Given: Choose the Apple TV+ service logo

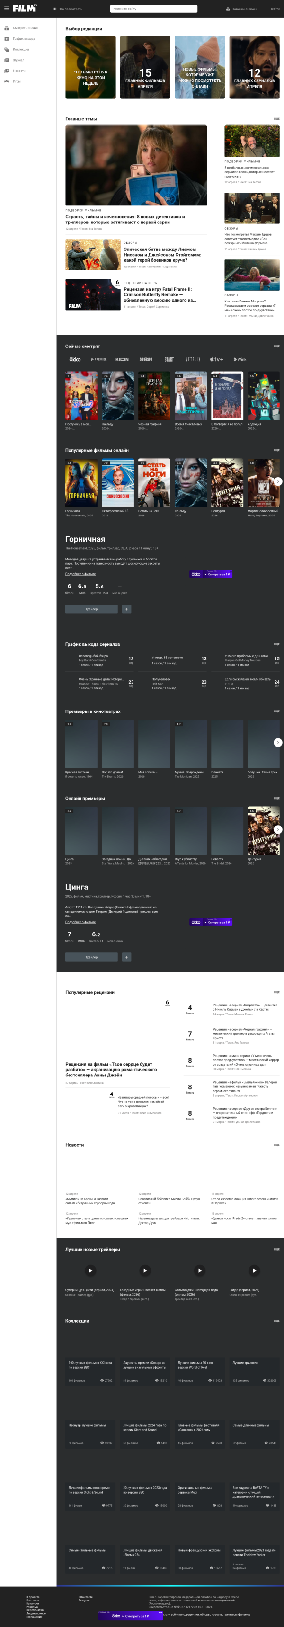Looking at the screenshot, I should coord(216,359).
